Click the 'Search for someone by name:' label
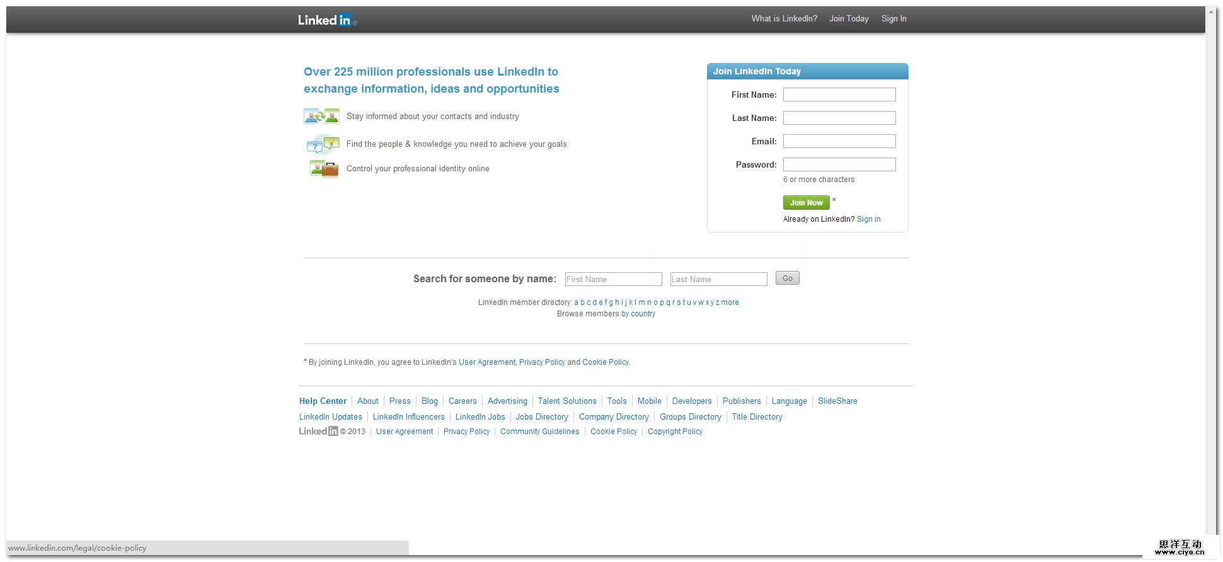 tap(485, 279)
